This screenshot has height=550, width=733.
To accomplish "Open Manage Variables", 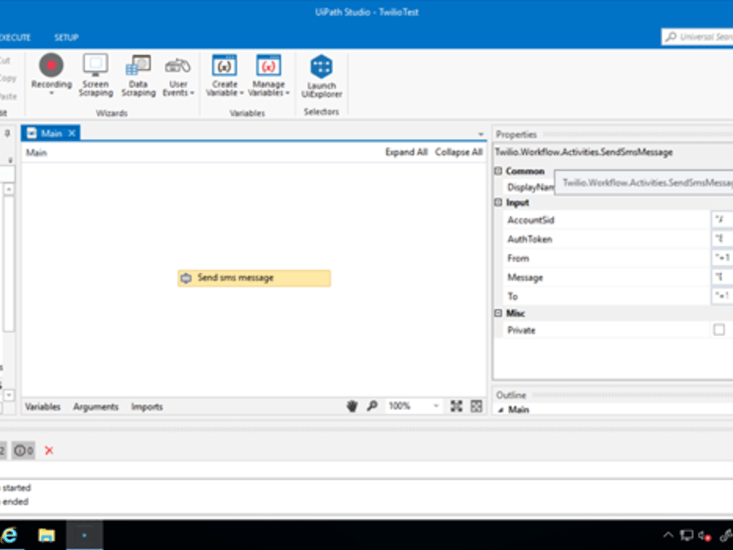I will [x=269, y=75].
